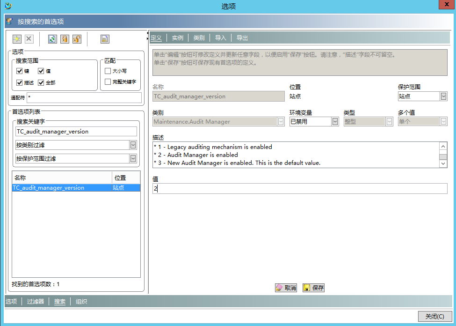This screenshot has height=326, width=456.
Task: Enable the 完整关键字 match checkbox
Action: (x=108, y=81)
